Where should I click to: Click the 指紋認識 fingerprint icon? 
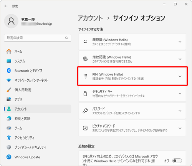[85, 59]
